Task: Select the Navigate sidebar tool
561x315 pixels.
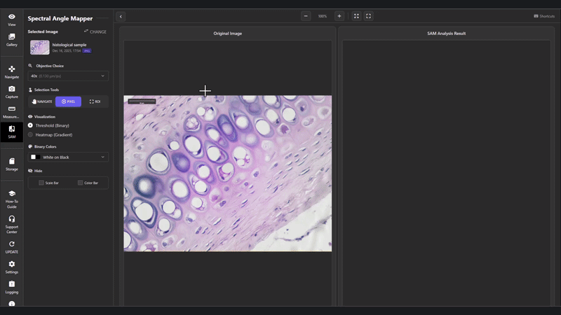Action: (12, 72)
